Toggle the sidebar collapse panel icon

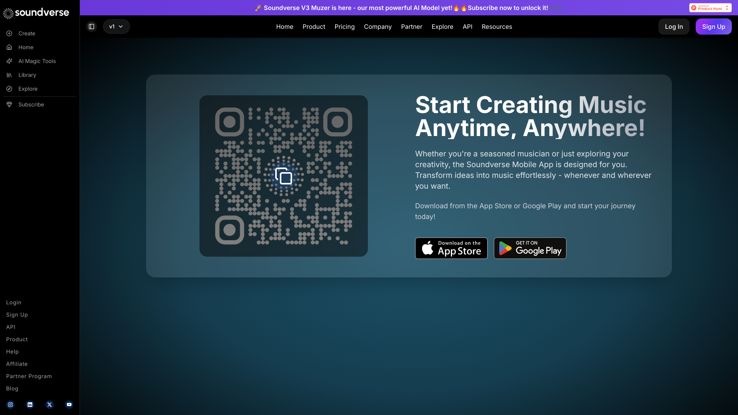click(91, 27)
